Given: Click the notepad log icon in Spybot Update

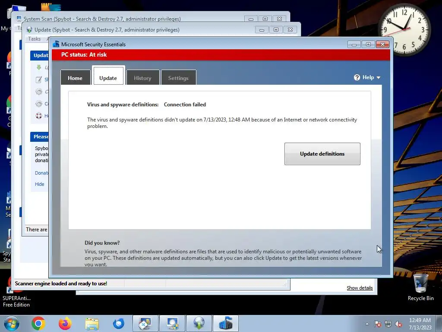Looking at the screenshot, I should (39, 80).
